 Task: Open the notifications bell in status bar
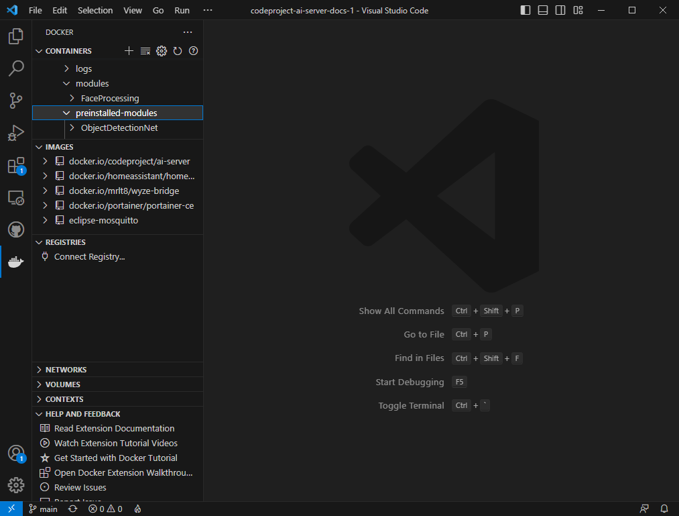[664, 509]
